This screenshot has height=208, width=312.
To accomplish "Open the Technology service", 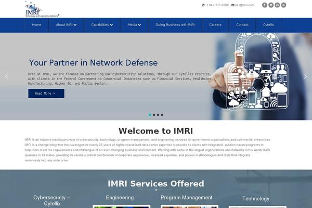I will [256, 199].
